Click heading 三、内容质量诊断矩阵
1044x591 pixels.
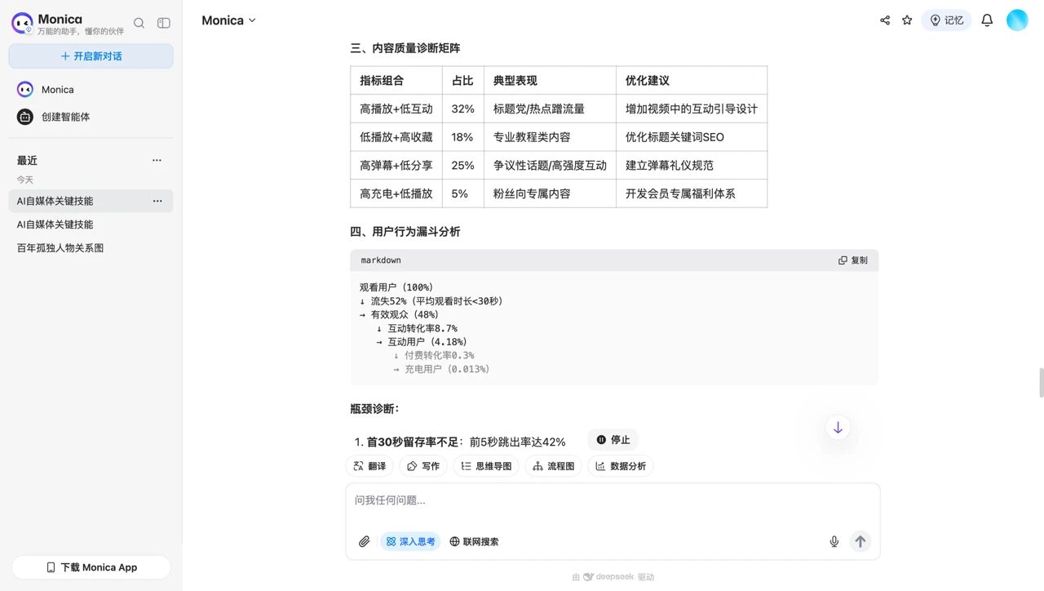[405, 48]
